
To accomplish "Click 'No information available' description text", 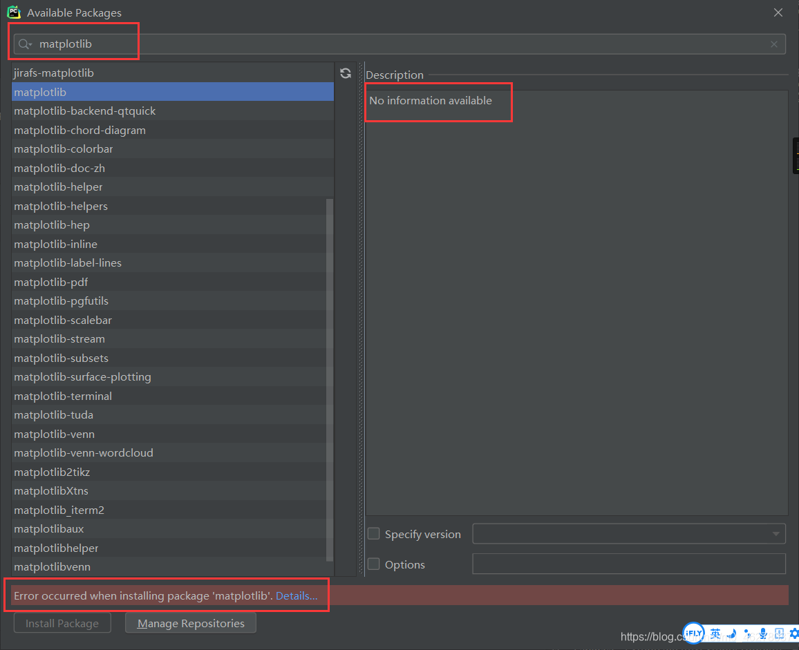I will point(431,100).
